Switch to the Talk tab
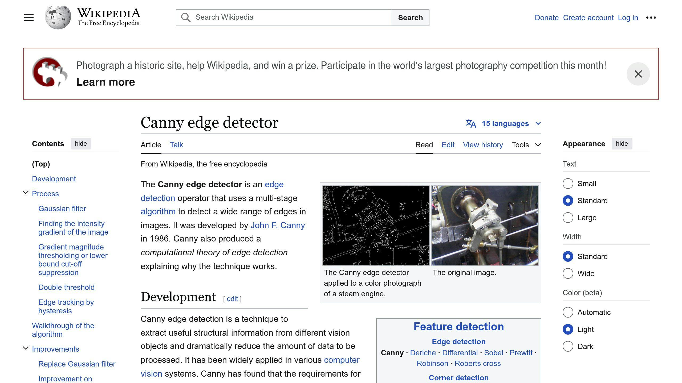Image resolution: width=682 pixels, height=383 pixels. pyautogui.click(x=176, y=145)
